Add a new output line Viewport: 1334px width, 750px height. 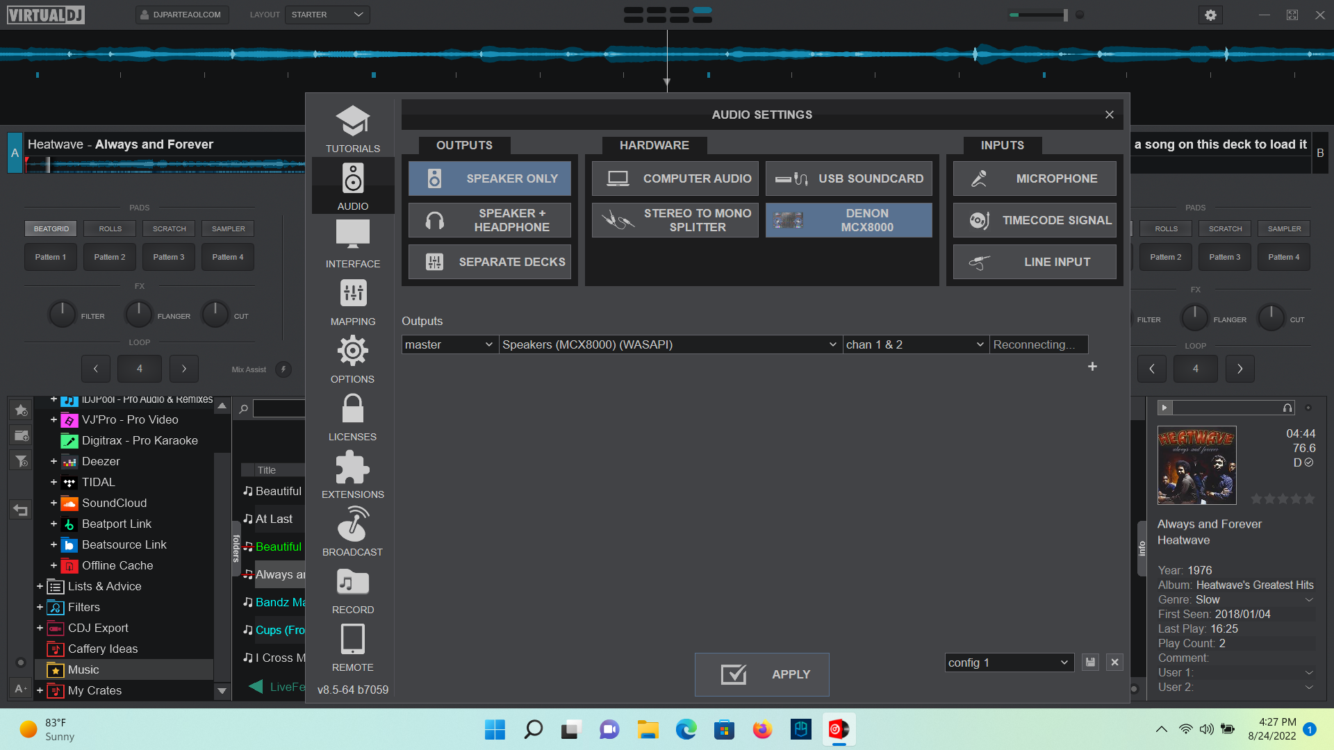(x=1092, y=367)
